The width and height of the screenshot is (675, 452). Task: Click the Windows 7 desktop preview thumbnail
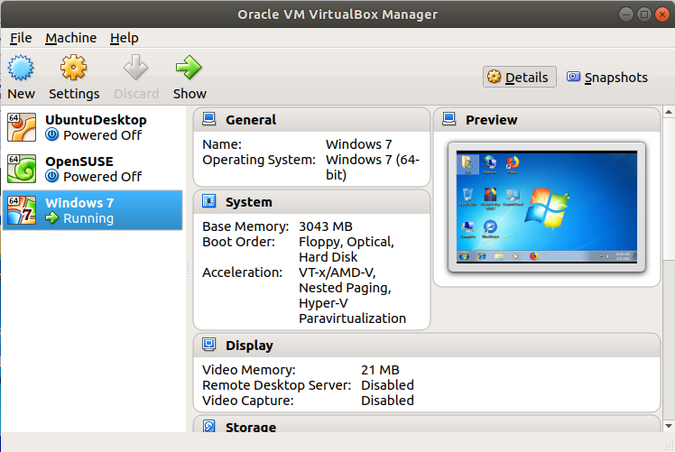547,208
